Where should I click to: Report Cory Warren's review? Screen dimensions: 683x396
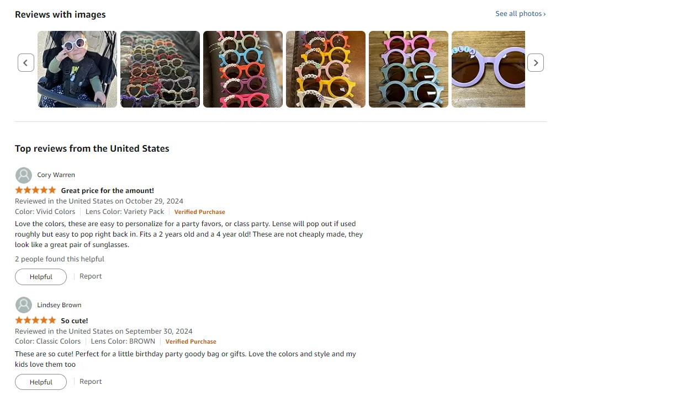tap(91, 276)
